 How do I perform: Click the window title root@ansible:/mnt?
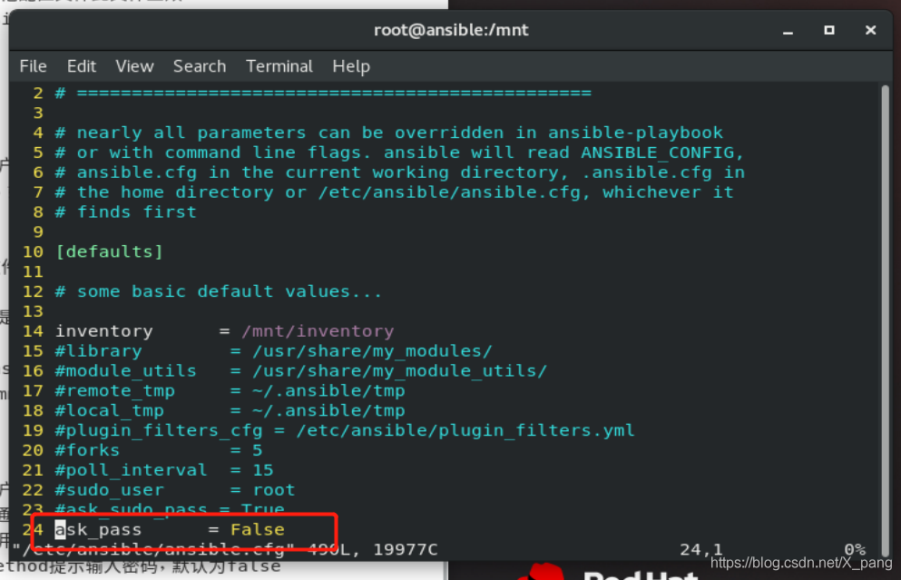451,30
